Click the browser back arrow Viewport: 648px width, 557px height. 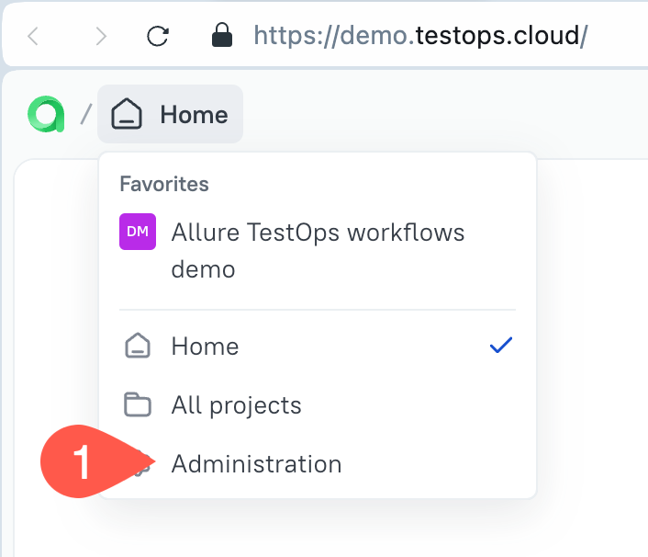(33, 36)
